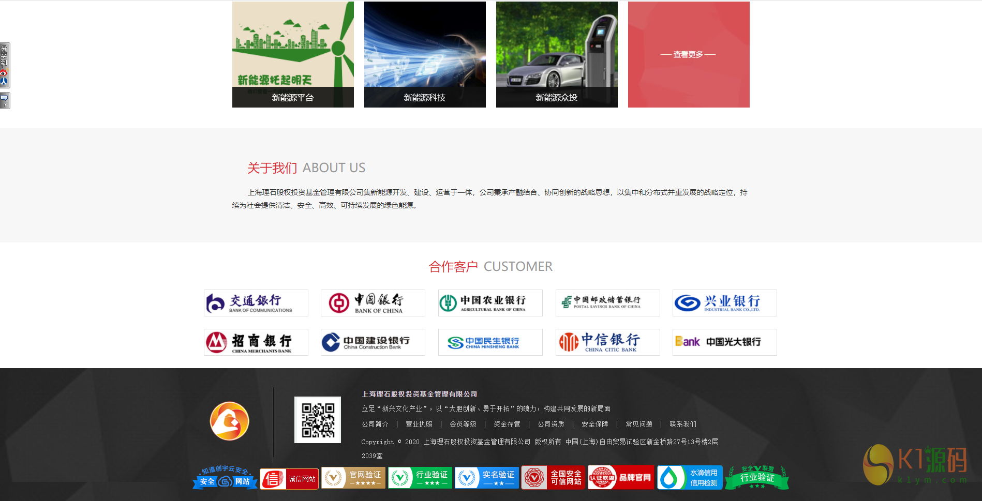The image size is (982, 501).
Task: Click the China CITIC Bank logo
Action: (x=608, y=342)
